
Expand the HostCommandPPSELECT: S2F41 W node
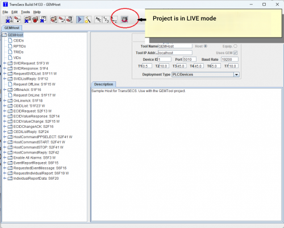tap(5, 137)
